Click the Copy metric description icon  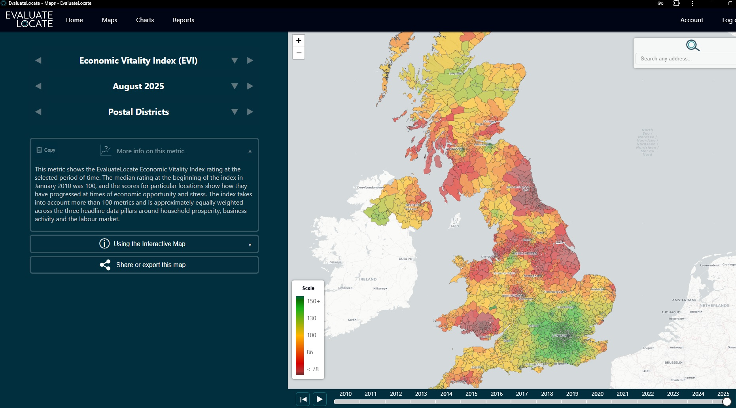(x=39, y=150)
